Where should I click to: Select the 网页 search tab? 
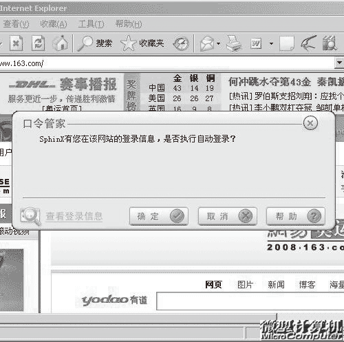pos(213,285)
